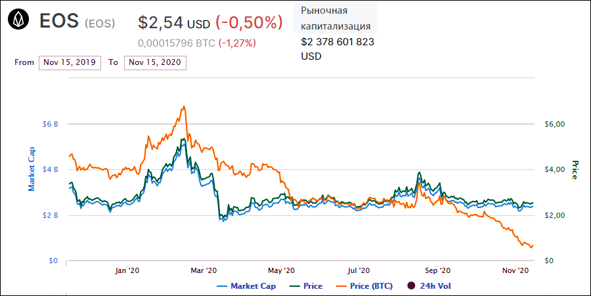
Task: Click the $6 B left axis label
Action: pyautogui.click(x=51, y=124)
